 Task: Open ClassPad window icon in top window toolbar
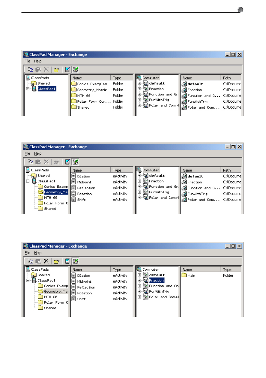pyautogui.click(x=67, y=70)
